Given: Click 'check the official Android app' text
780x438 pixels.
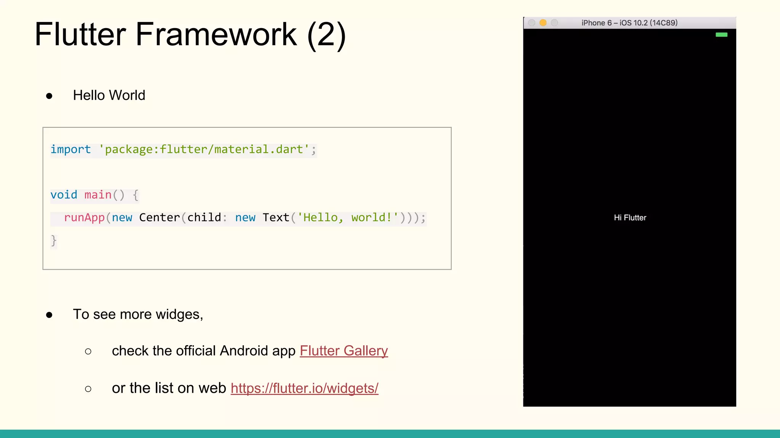Looking at the screenshot, I should 203,351.
